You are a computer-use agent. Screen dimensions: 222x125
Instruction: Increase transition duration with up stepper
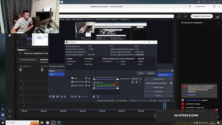point(140,78)
